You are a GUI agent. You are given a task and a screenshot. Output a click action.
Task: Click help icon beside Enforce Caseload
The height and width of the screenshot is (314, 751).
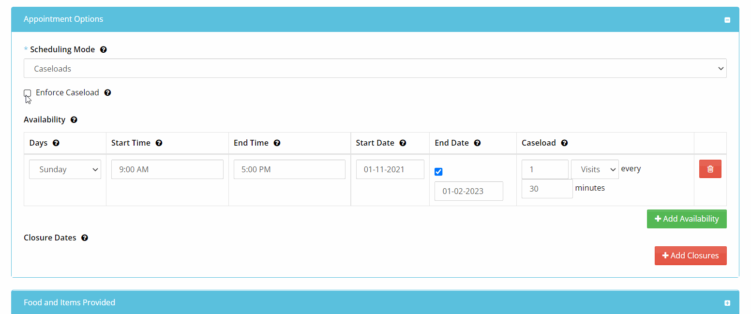point(107,92)
